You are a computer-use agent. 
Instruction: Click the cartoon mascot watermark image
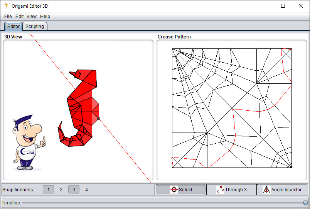(x=28, y=143)
